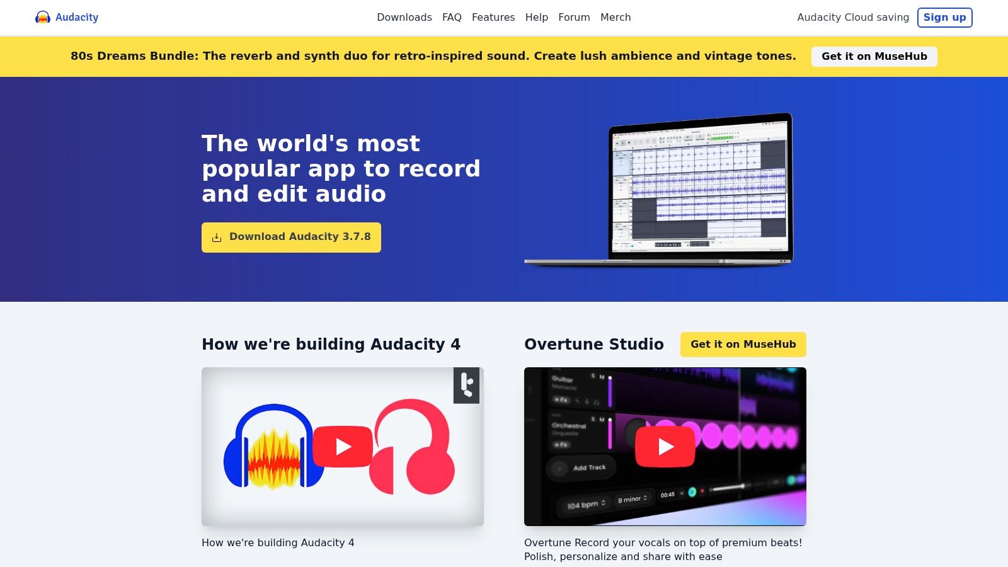Click Get it on MuseHub beside Overtune Studio
Screen dimensions: 1008x567
[x=743, y=345]
